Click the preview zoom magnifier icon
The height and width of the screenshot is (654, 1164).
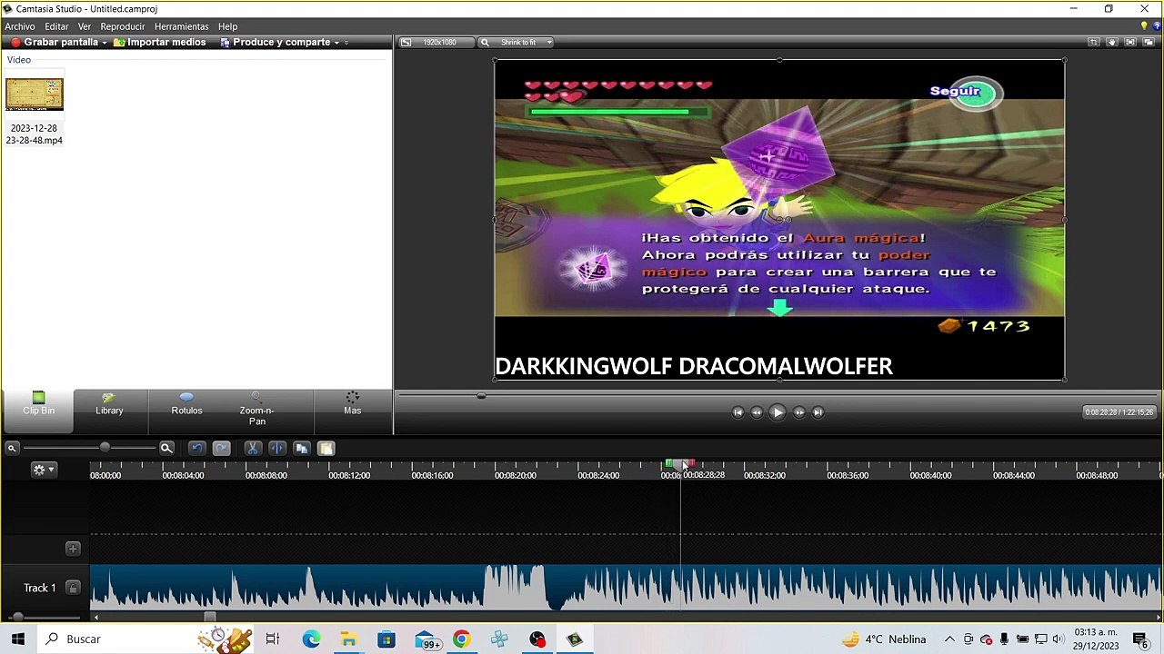pos(485,42)
